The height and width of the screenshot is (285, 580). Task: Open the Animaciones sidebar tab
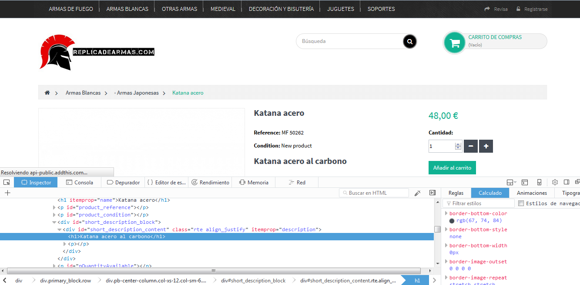(532, 193)
